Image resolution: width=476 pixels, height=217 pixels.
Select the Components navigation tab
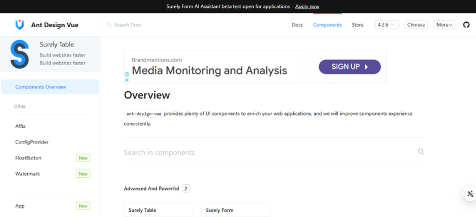[x=327, y=25]
